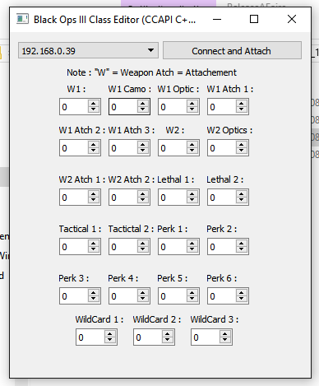
Task: Close the Black Ops III Class Editor
Action: tap(292, 19)
